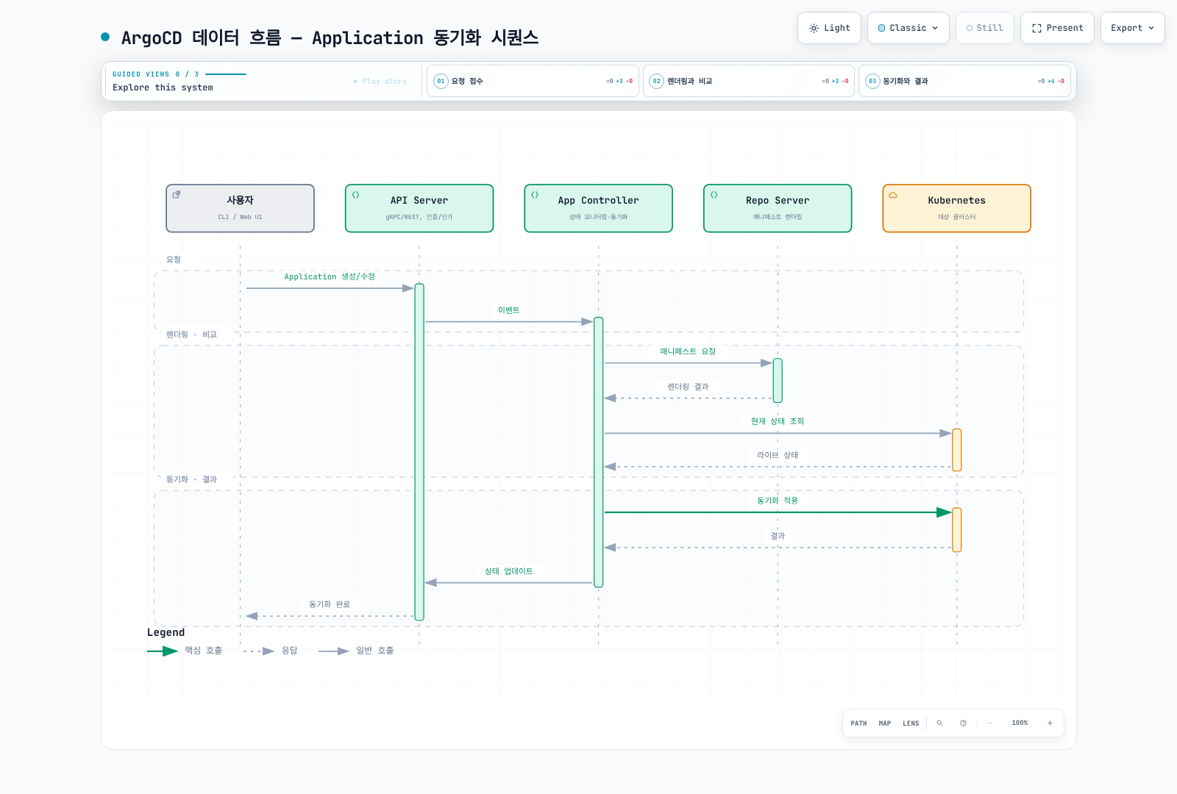Open guided view 01 요청 접수
Screen dimensions: 1177x794
click(533, 81)
